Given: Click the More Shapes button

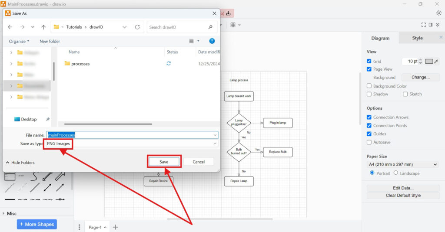Looking at the screenshot, I should pyautogui.click(x=37, y=224).
